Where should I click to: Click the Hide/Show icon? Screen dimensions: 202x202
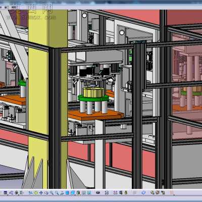pyautogui.click(x=84, y=192)
